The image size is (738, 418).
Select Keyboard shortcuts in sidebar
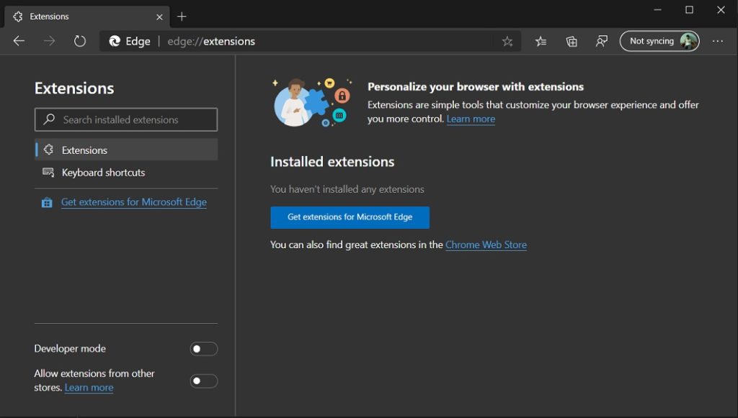pyautogui.click(x=102, y=173)
